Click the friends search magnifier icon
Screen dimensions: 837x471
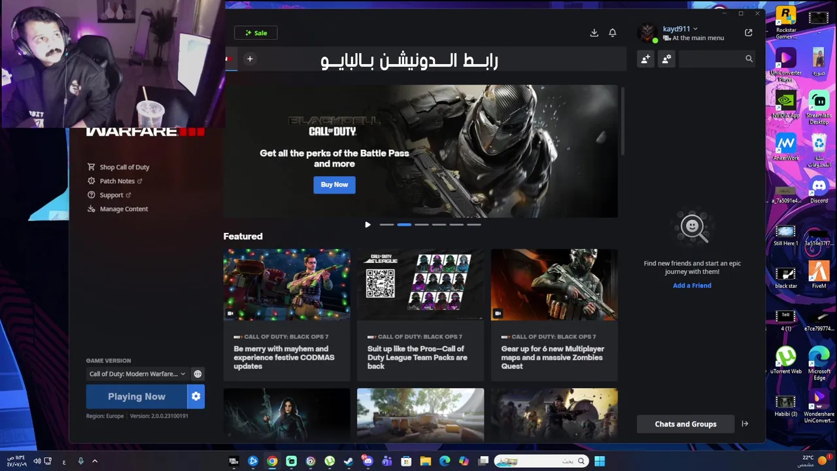[x=749, y=59]
